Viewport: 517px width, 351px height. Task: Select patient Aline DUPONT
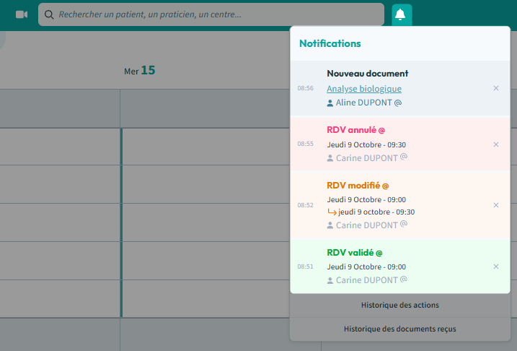[x=364, y=103]
